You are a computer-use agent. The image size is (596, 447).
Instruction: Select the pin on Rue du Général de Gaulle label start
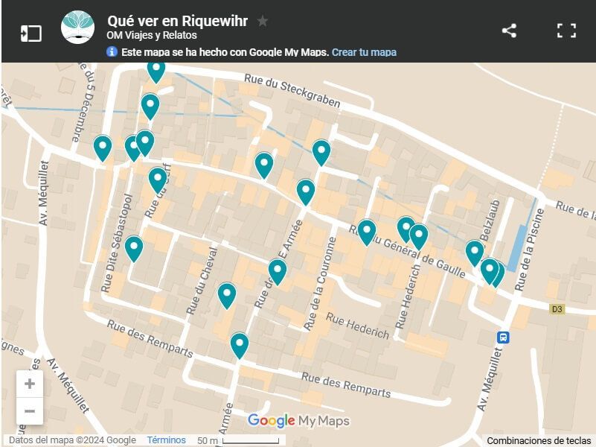click(367, 232)
